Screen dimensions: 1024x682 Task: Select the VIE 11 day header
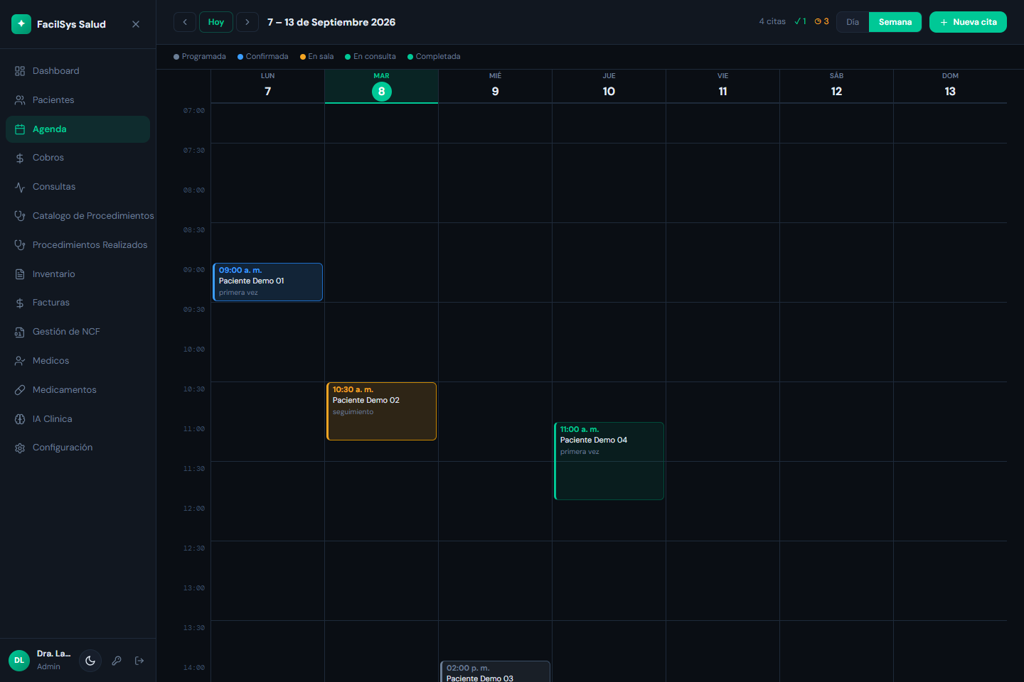coord(722,86)
